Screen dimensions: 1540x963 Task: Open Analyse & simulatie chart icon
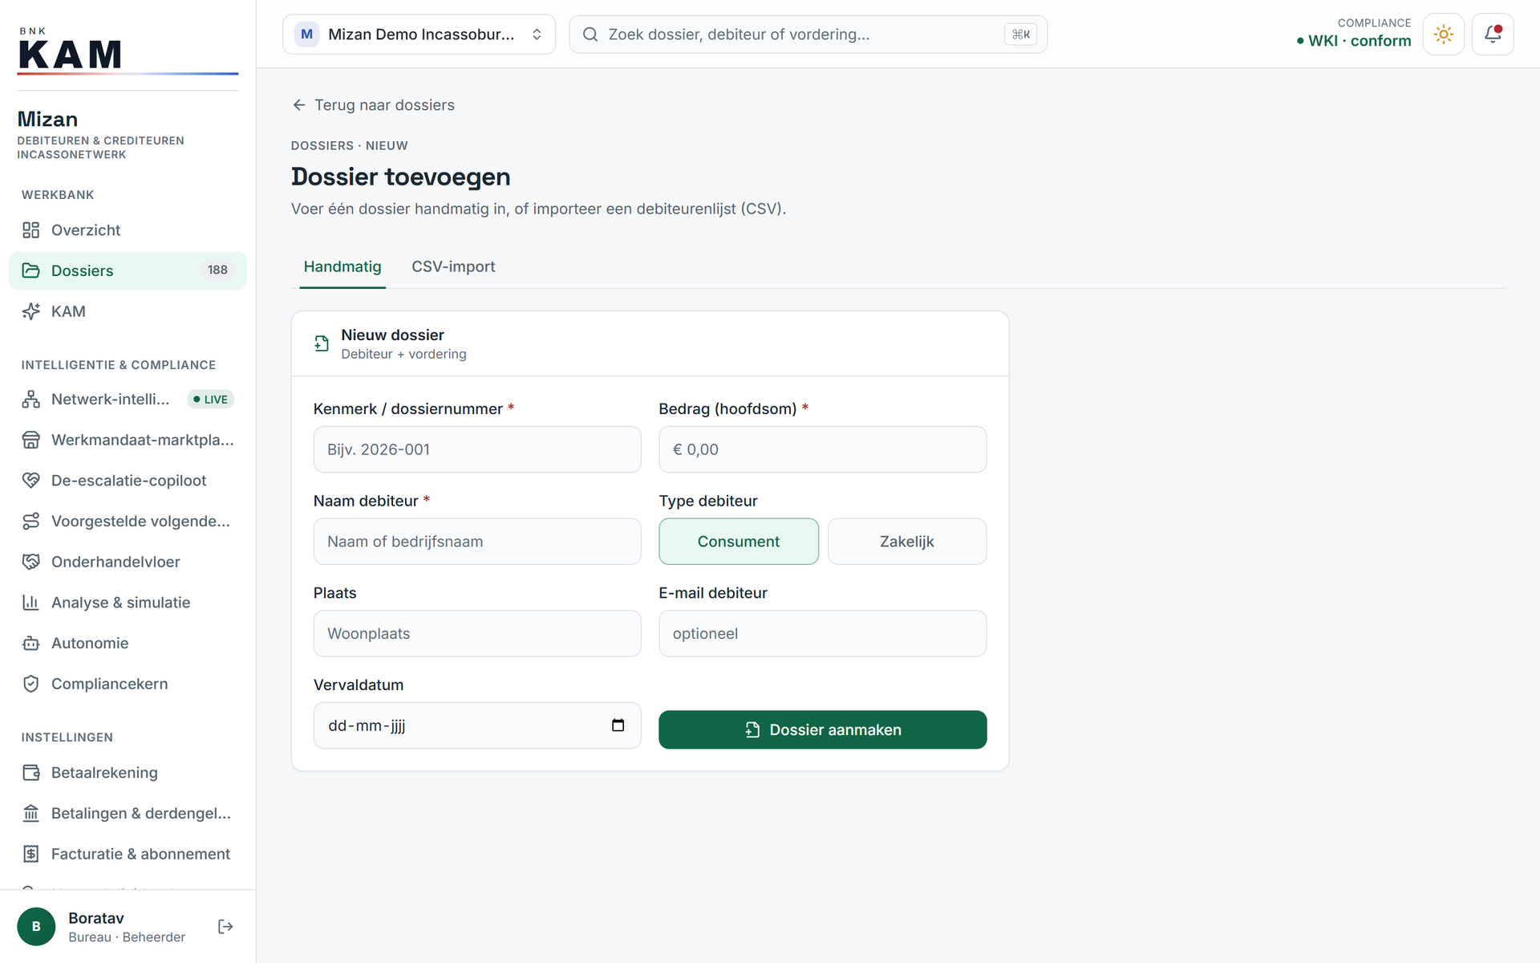(30, 602)
